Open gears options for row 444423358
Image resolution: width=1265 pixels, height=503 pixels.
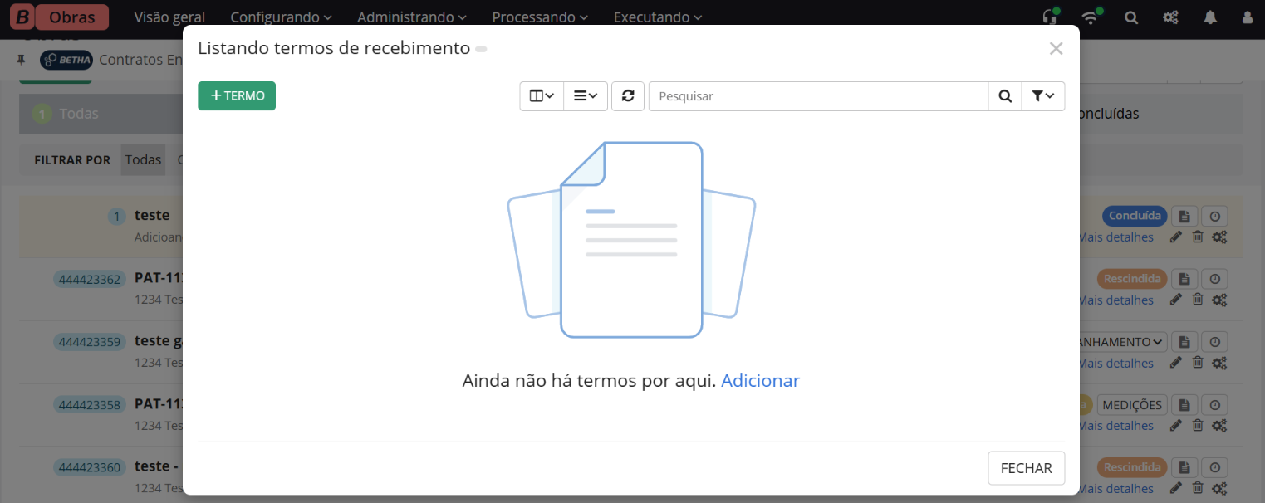coord(1219,425)
